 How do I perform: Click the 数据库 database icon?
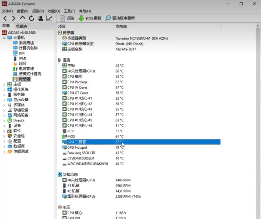tap(10, 146)
